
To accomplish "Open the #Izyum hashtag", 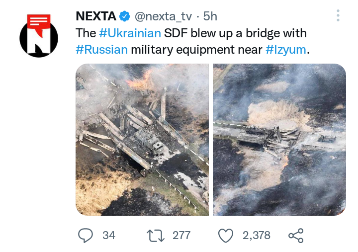I will click(x=286, y=50).
